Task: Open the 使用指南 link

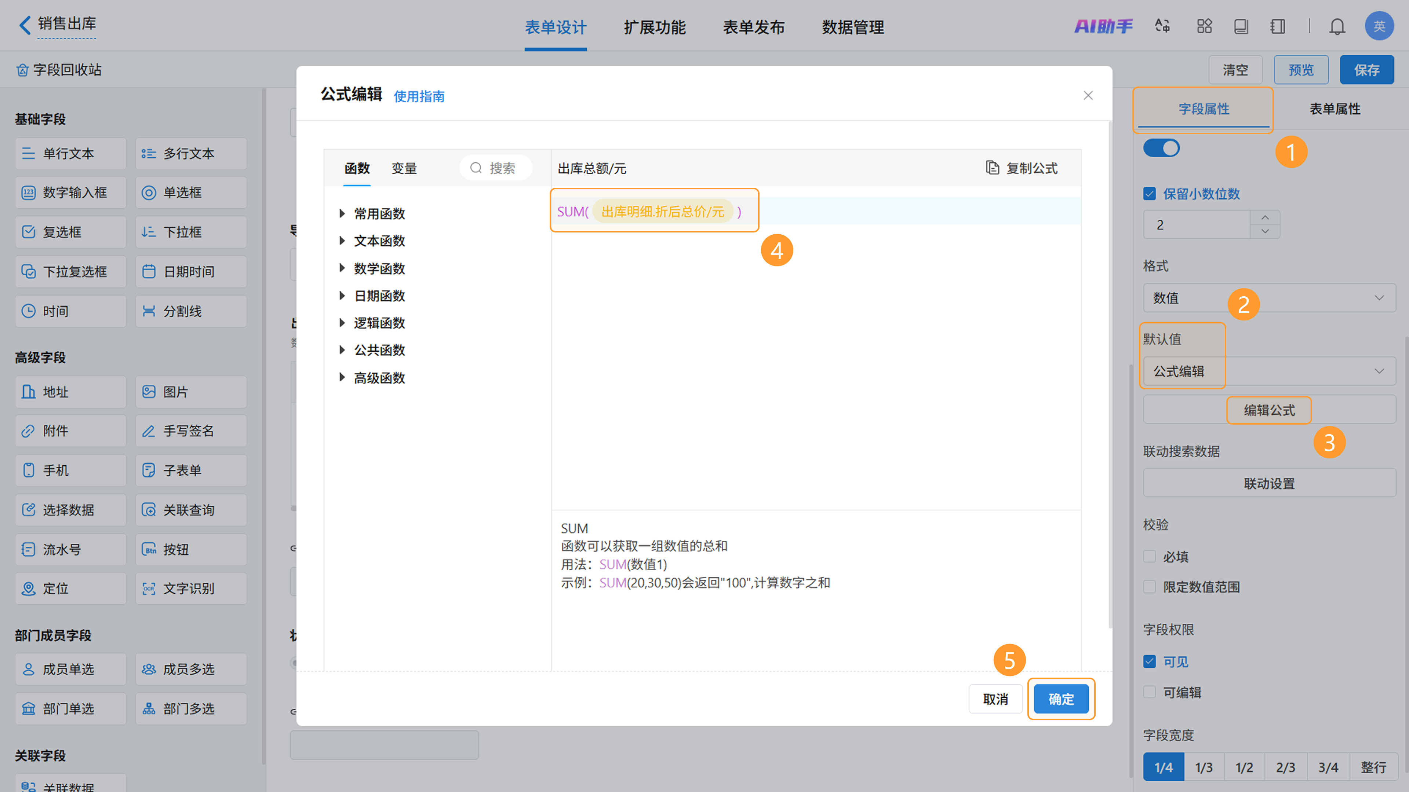Action: pos(419,96)
